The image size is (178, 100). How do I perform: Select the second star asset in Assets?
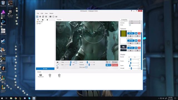tap(59, 75)
